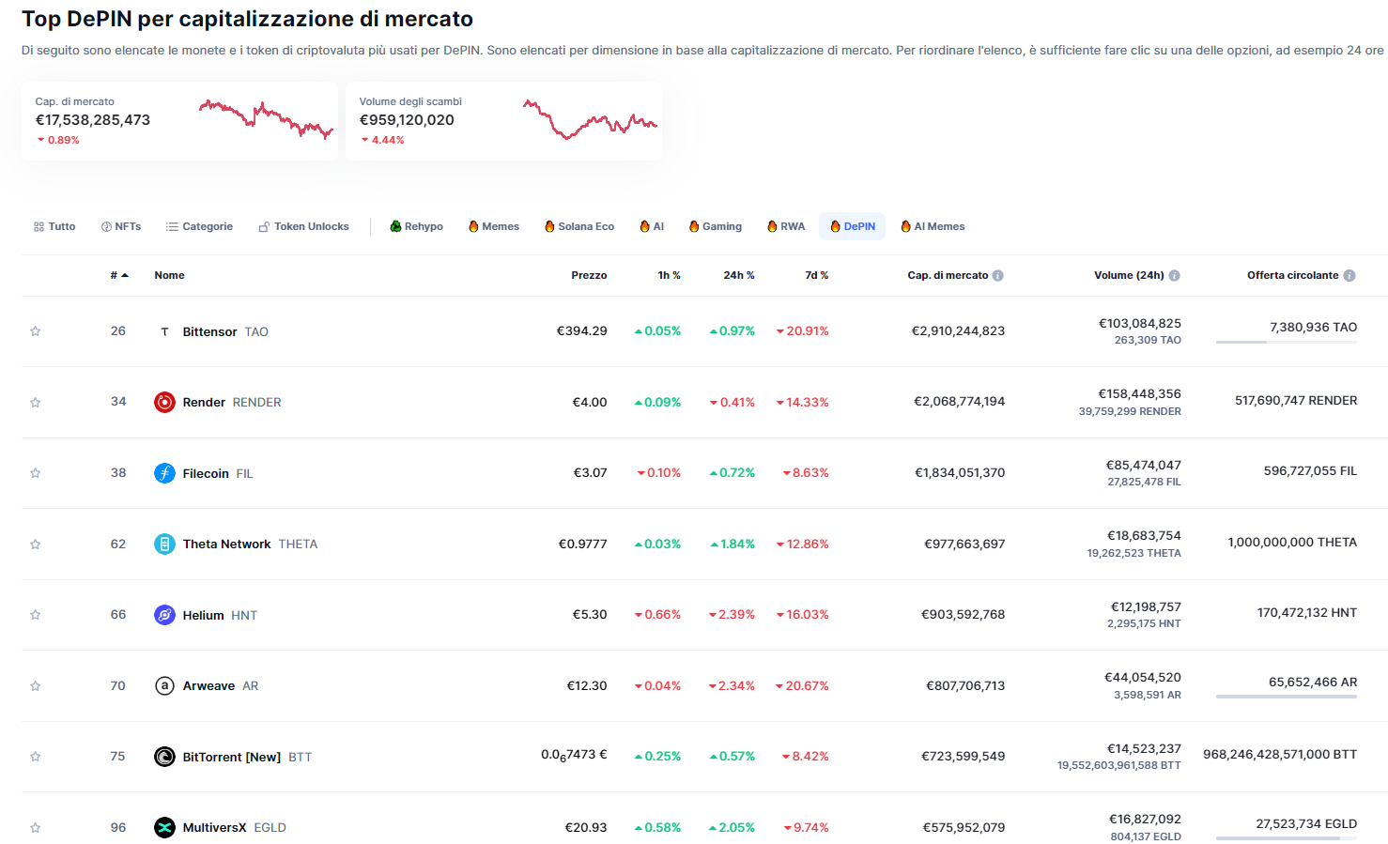This screenshot has height=844, width=1388.
Task: Click the flame icon beside AI Memes
Action: [x=906, y=226]
